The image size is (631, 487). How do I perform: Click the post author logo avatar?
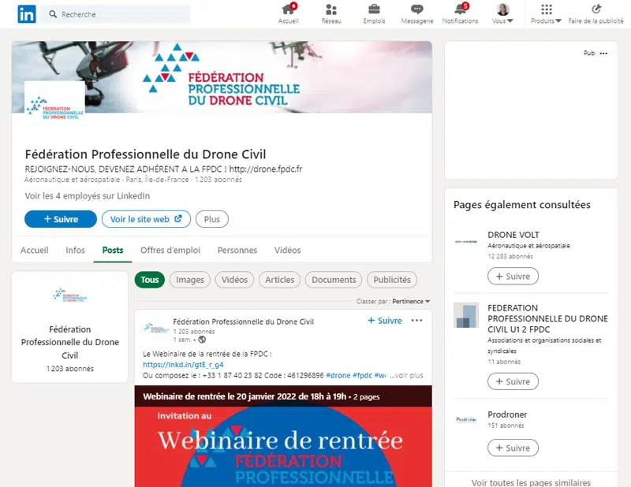point(155,328)
